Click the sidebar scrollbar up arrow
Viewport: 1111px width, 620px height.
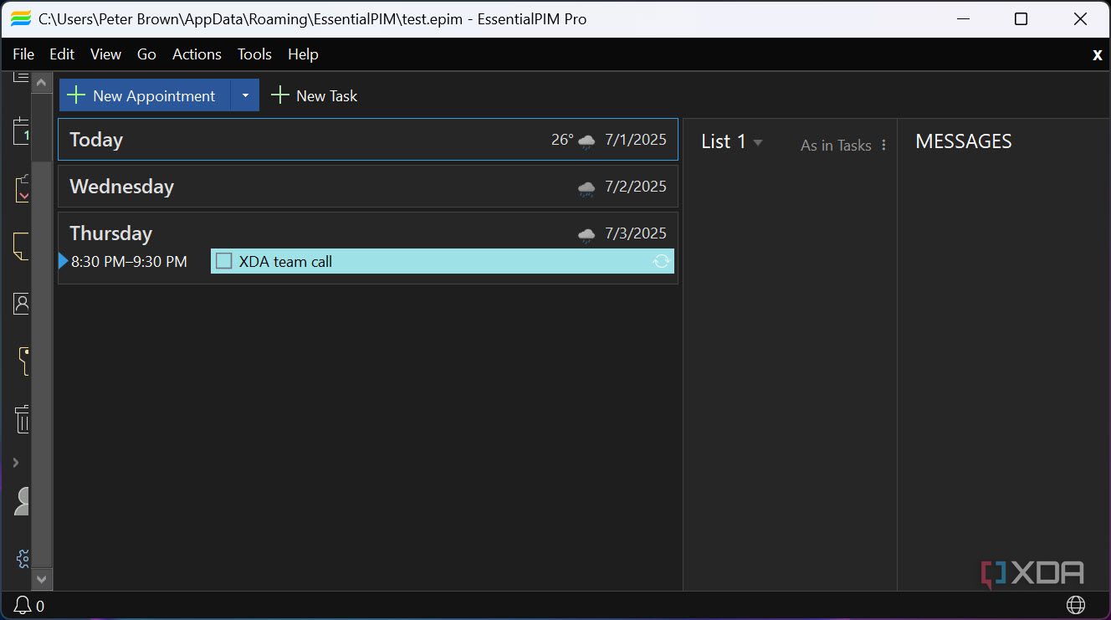point(42,82)
